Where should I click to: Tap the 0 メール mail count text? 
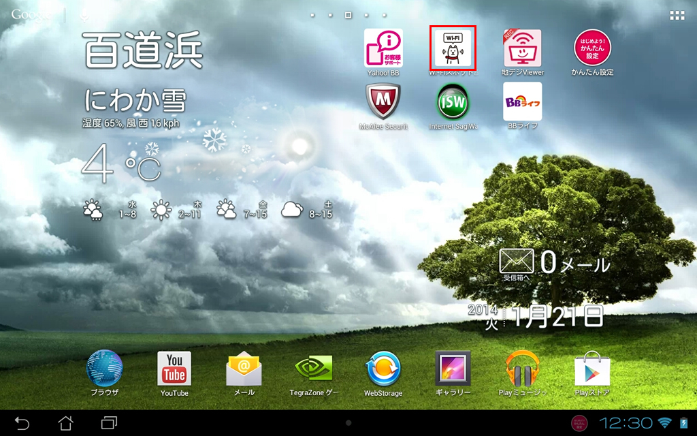pyautogui.click(x=575, y=262)
